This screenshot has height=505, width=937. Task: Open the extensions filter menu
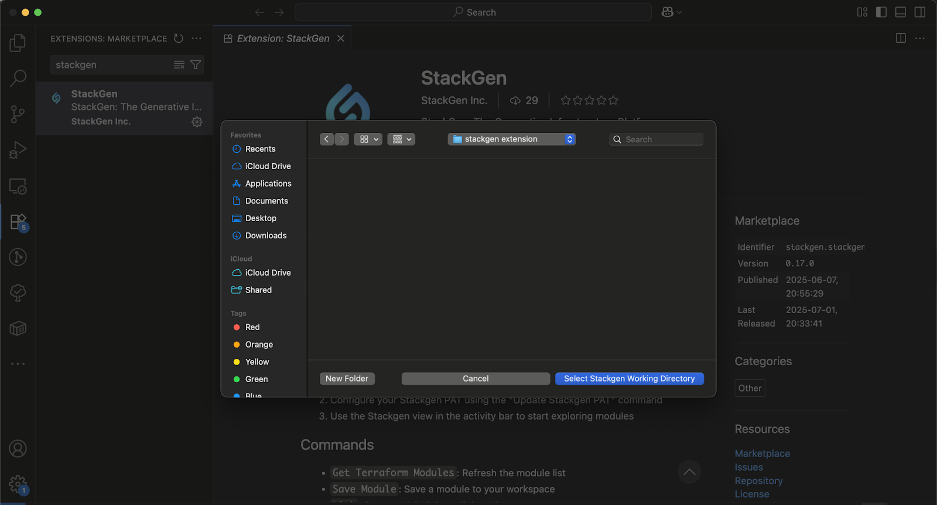point(196,65)
